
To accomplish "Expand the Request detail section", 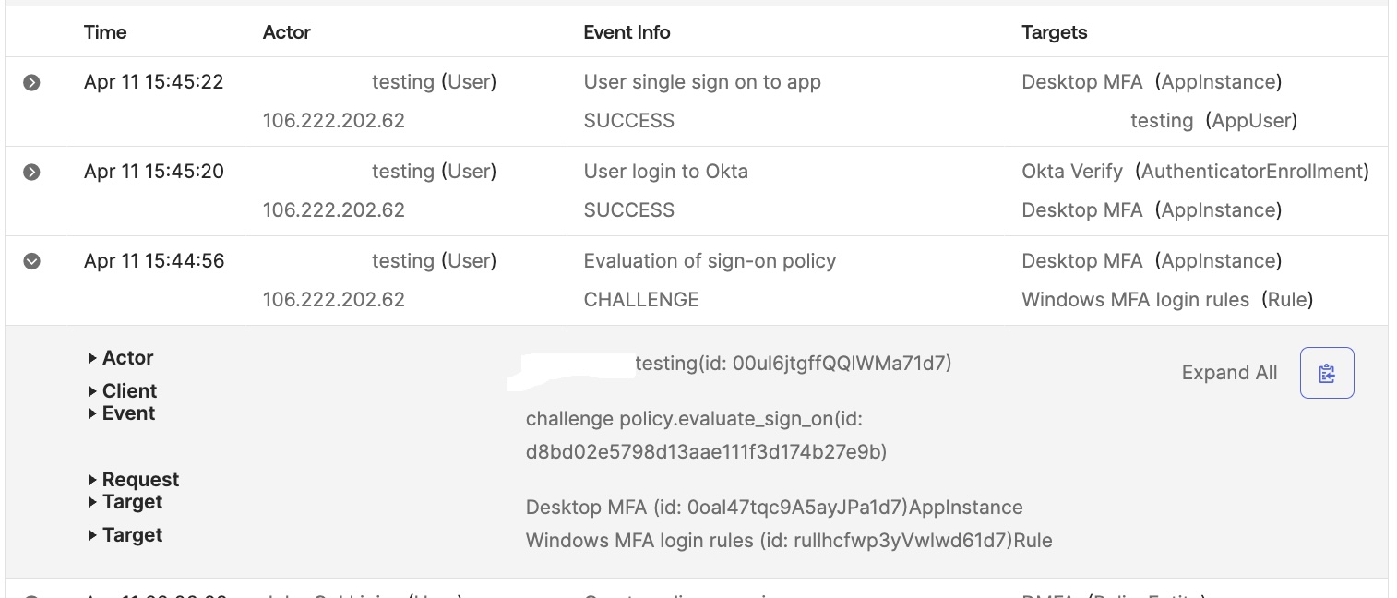I will (x=134, y=480).
